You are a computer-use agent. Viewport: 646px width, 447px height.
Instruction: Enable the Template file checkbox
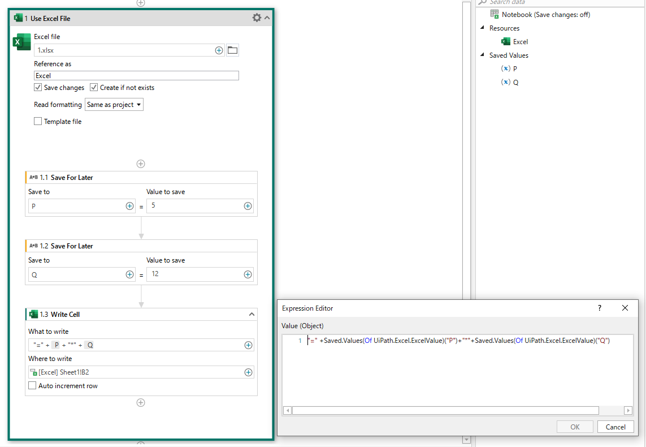[38, 121]
